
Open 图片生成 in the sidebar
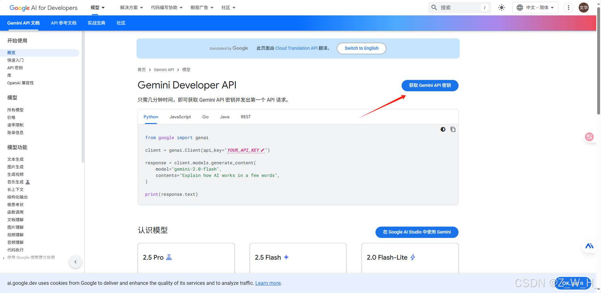[x=15, y=167]
